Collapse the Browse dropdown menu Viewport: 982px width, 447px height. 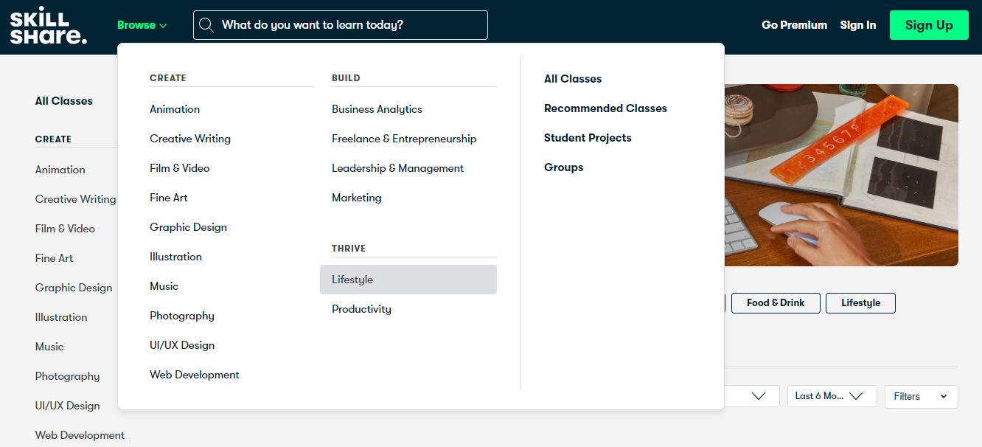(x=142, y=25)
